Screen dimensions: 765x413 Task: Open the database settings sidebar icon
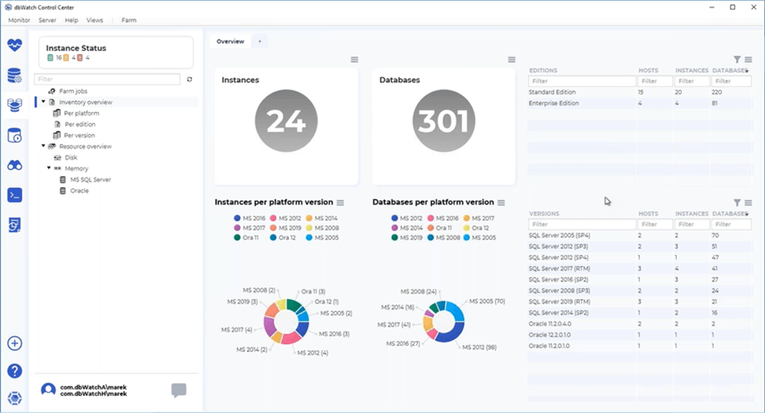[x=14, y=76]
